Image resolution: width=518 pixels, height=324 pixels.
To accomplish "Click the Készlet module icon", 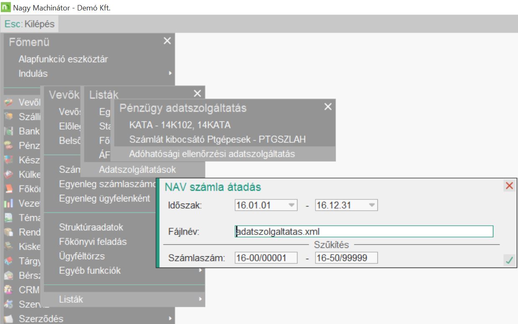I will point(8,160).
